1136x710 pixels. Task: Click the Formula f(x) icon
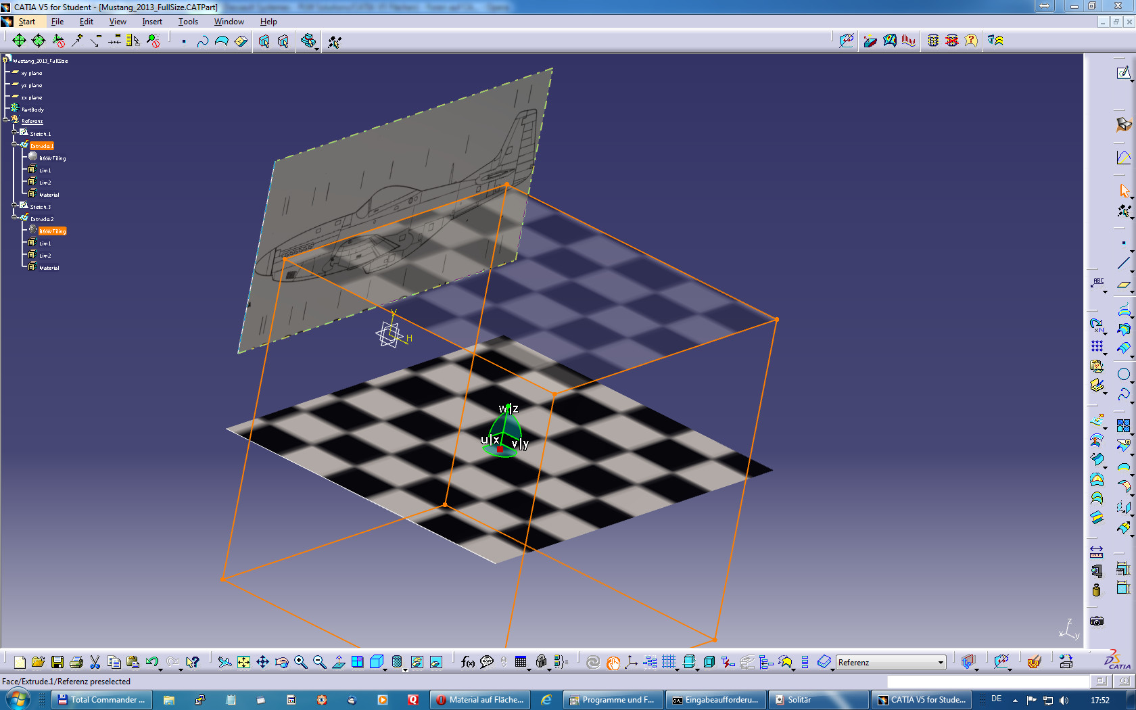pos(467,662)
